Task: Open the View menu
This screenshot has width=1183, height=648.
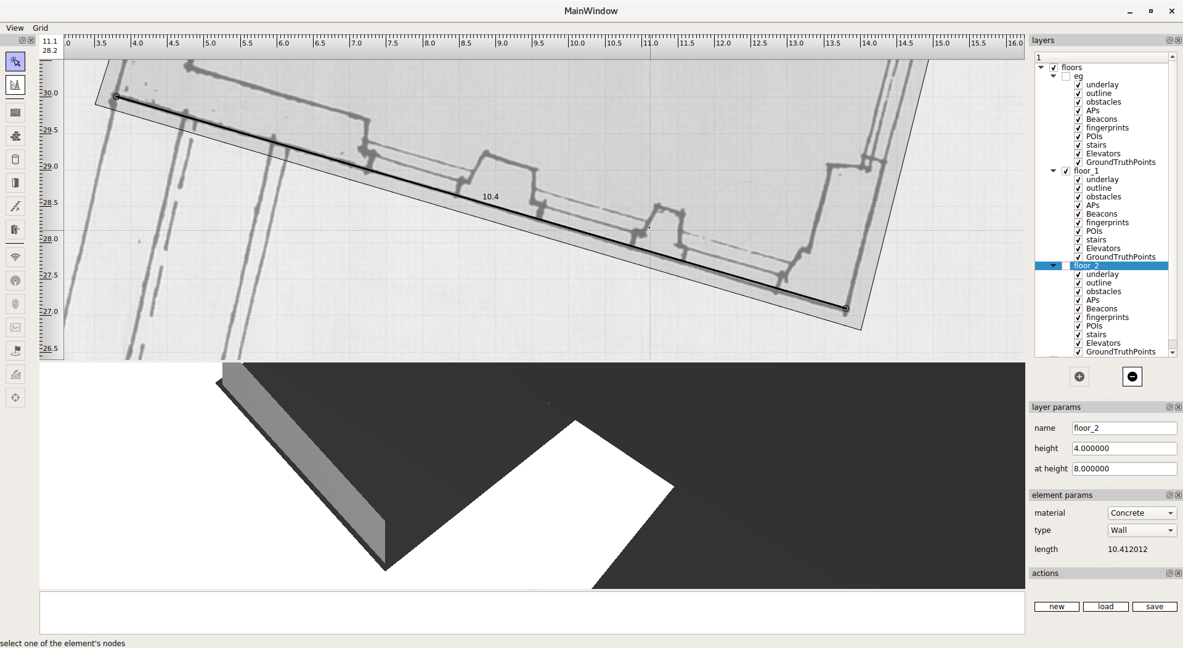Action: tap(15, 28)
